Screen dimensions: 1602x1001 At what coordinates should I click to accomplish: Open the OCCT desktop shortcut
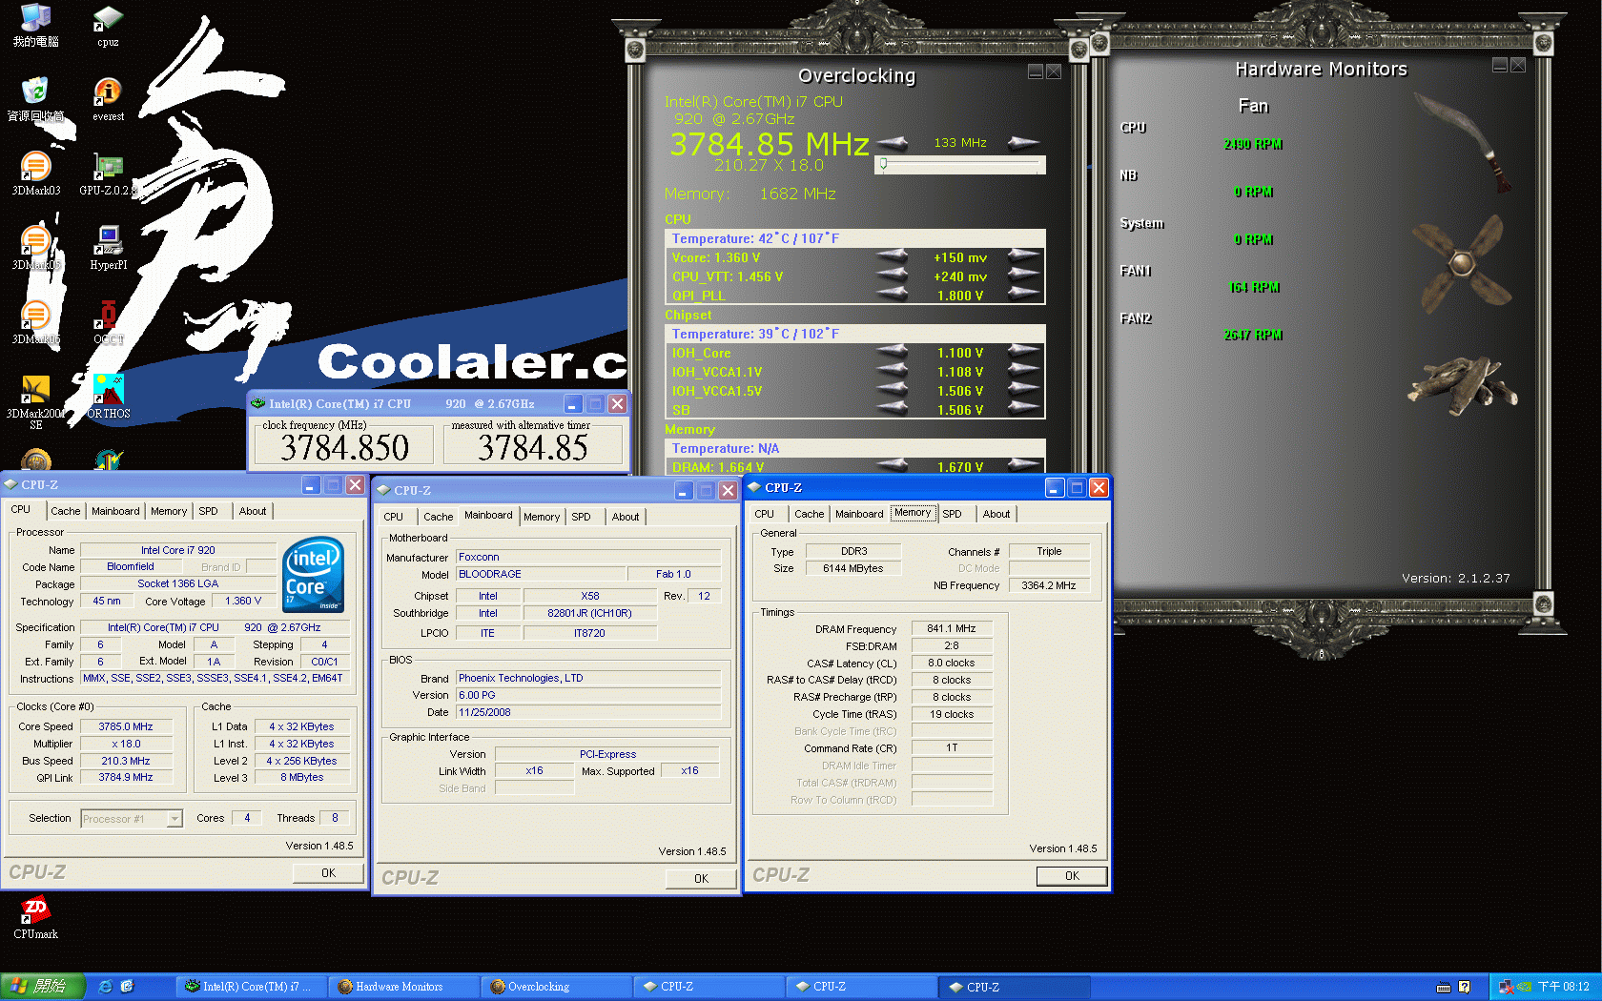tap(108, 322)
